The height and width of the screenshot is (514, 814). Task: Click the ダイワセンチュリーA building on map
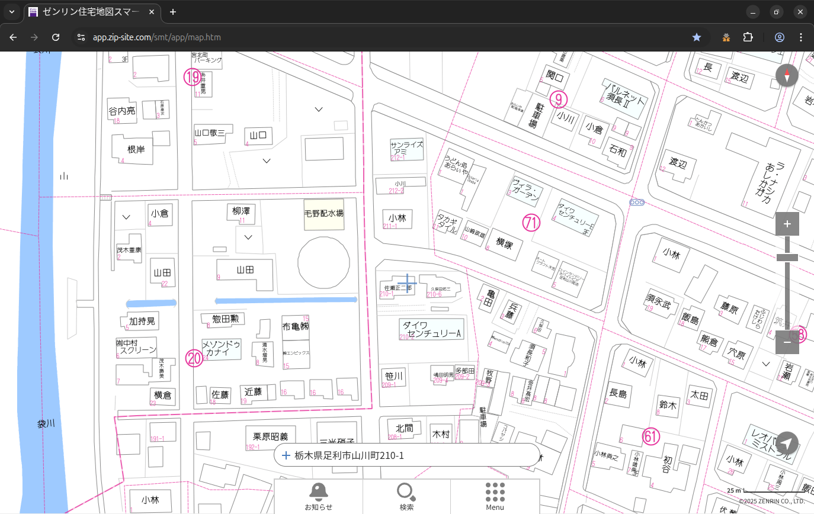[431, 330]
